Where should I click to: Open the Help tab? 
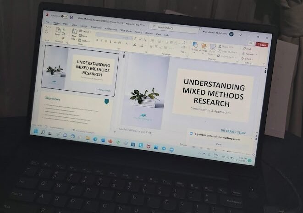(x=167, y=35)
